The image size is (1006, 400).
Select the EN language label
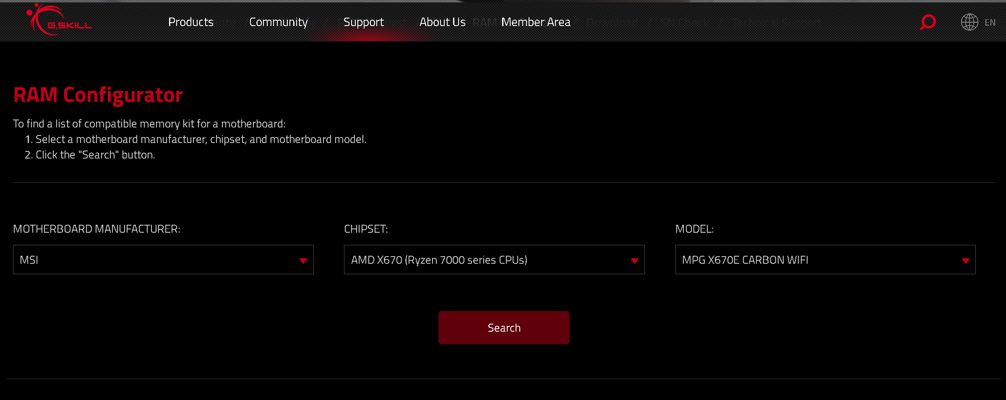pos(990,23)
